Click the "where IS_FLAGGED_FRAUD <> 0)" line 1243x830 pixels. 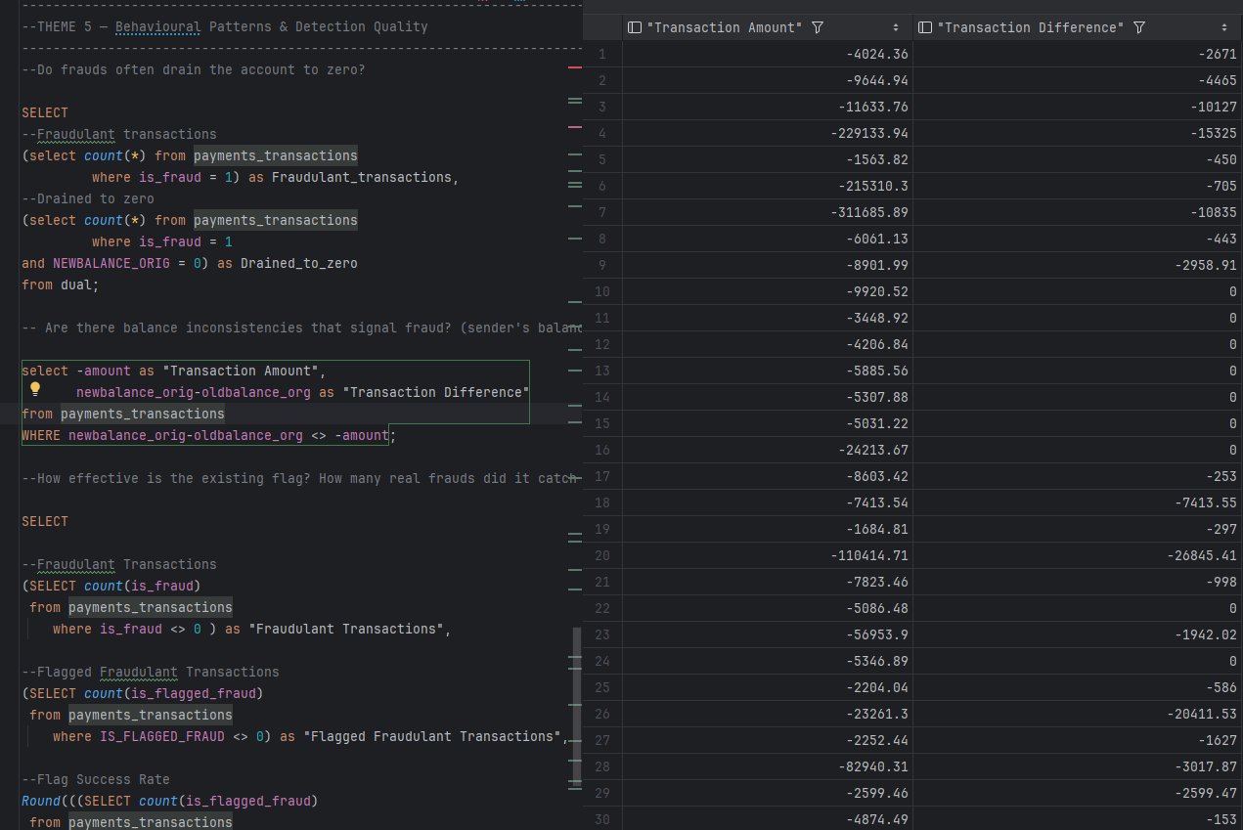click(x=311, y=736)
